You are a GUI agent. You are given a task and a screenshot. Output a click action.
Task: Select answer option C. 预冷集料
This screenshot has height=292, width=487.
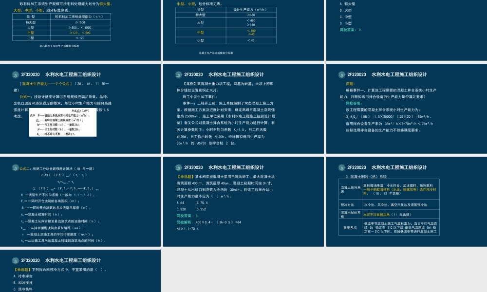pos(23,289)
